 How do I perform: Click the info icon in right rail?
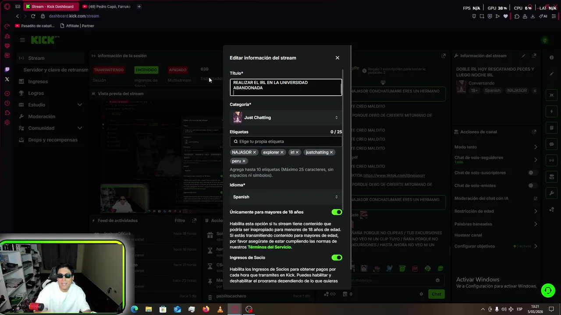(551, 58)
